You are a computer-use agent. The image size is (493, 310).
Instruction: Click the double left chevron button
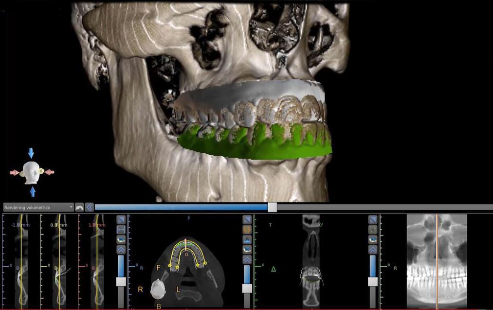click(90, 207)
